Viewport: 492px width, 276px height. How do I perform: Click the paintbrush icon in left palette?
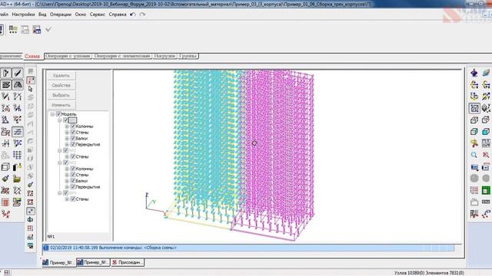5,179
